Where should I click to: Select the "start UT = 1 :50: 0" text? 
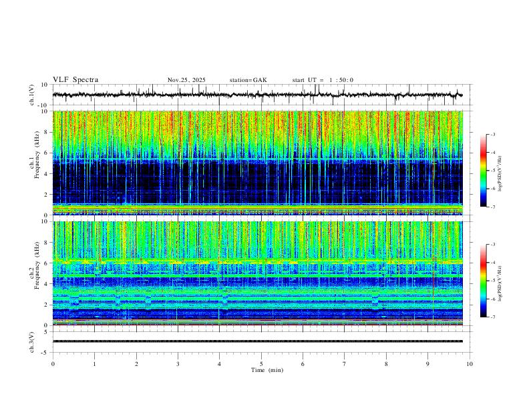click(x=323, y=80)
